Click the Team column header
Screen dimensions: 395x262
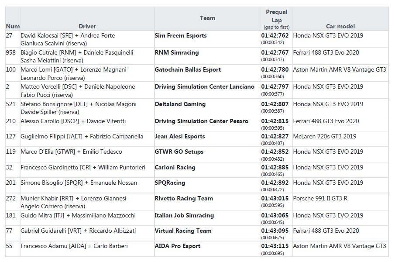pyautogui.click(x=208, y=18)
